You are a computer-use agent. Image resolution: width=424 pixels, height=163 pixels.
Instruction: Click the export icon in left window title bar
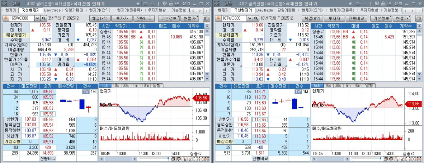[x=146, y=4]
